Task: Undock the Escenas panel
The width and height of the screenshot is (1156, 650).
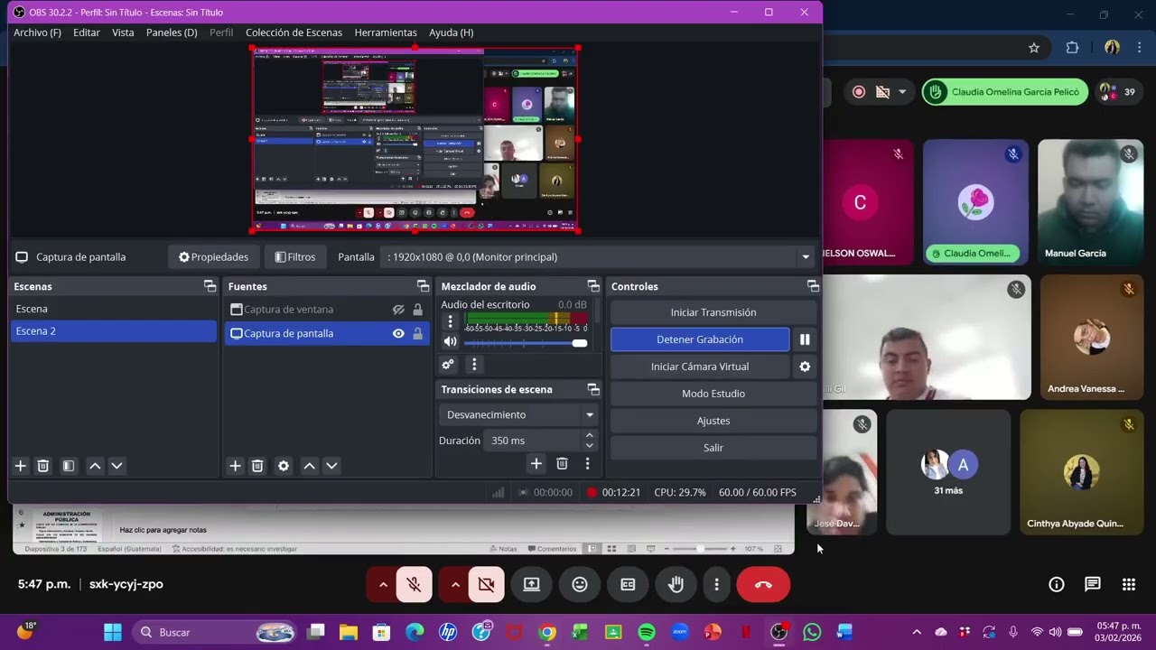Action: [210, 286]
